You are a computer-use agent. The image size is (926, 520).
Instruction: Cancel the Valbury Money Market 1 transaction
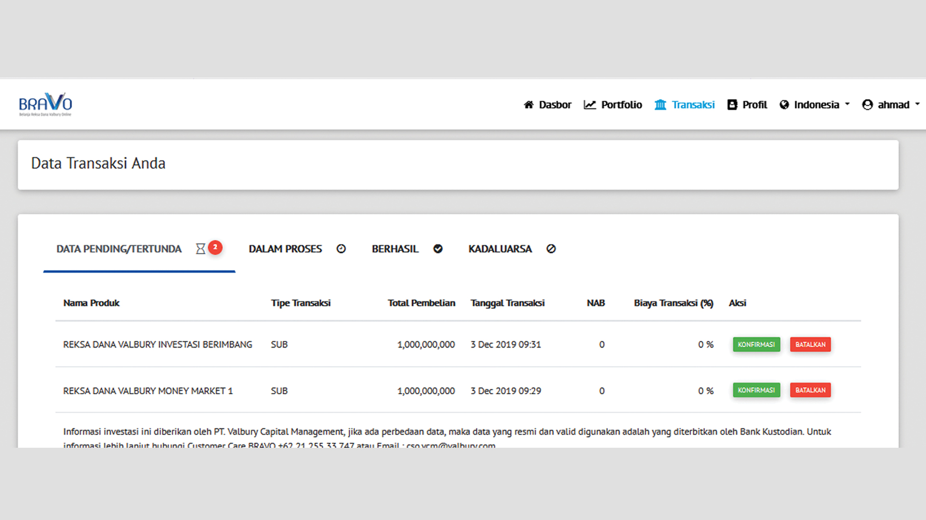pos(810,390)
